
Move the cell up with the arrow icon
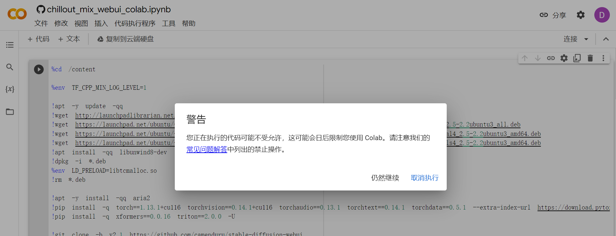click(x=525, y=58)
